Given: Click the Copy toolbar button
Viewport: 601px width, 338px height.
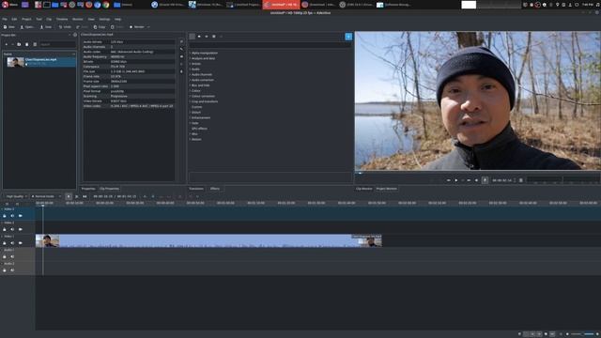Looking at the screenshot, I should (100, 27).
